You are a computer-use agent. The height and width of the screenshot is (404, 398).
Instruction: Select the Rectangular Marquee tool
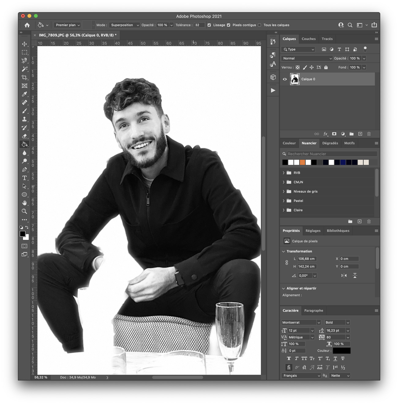click(24, 52)
